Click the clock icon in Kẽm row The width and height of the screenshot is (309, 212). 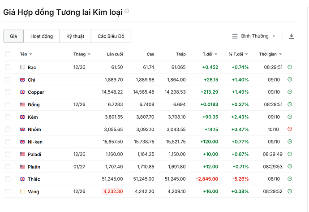tap(290, 117)
